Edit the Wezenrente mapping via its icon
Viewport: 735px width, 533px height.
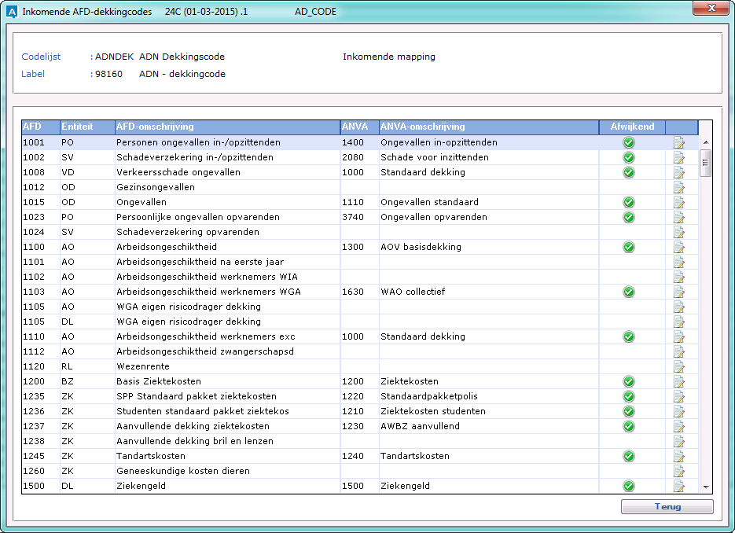679,366
